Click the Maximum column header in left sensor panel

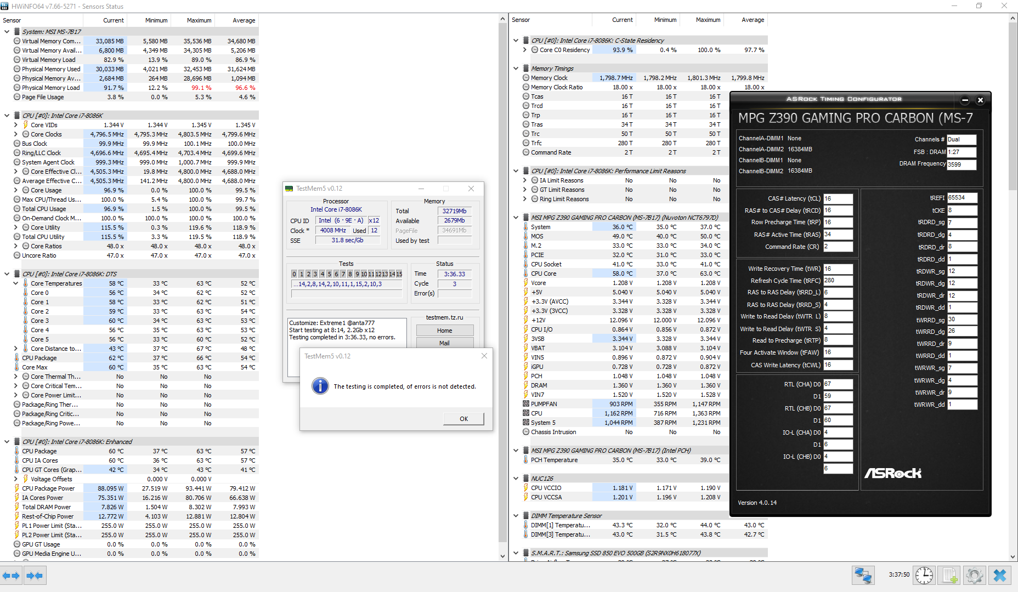coord(193,20)
